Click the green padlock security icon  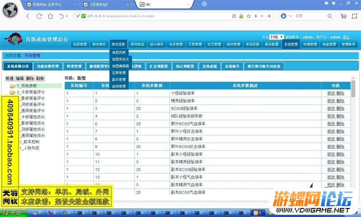point(241,16)
